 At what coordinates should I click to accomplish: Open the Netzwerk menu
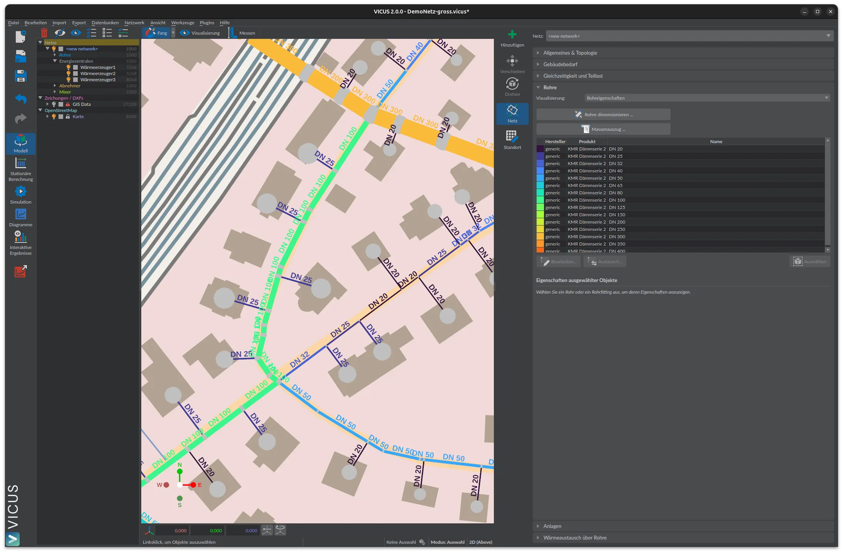[134, 23]
